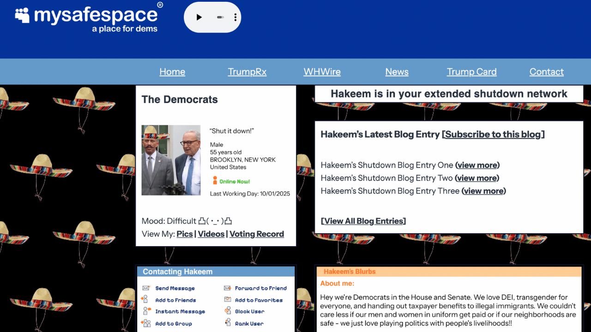Click the Send Message envelope icon

pyautogui.click(x=146, y=288)
